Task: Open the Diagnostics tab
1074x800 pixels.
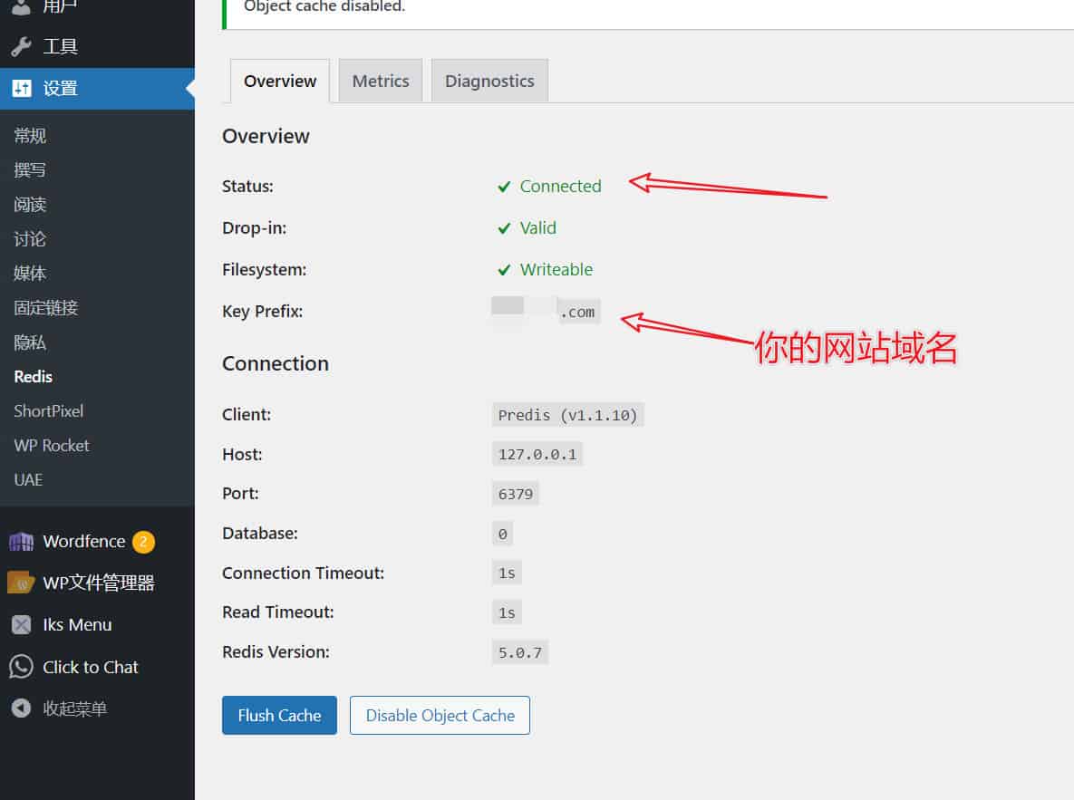Action: tap(489, 81)
